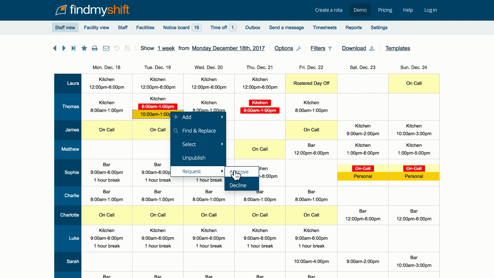Navigate to the previous week

coord(55,48)
